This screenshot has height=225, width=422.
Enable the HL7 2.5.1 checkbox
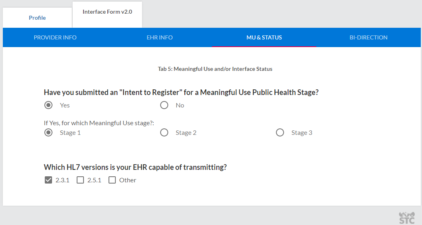[80, 180]
